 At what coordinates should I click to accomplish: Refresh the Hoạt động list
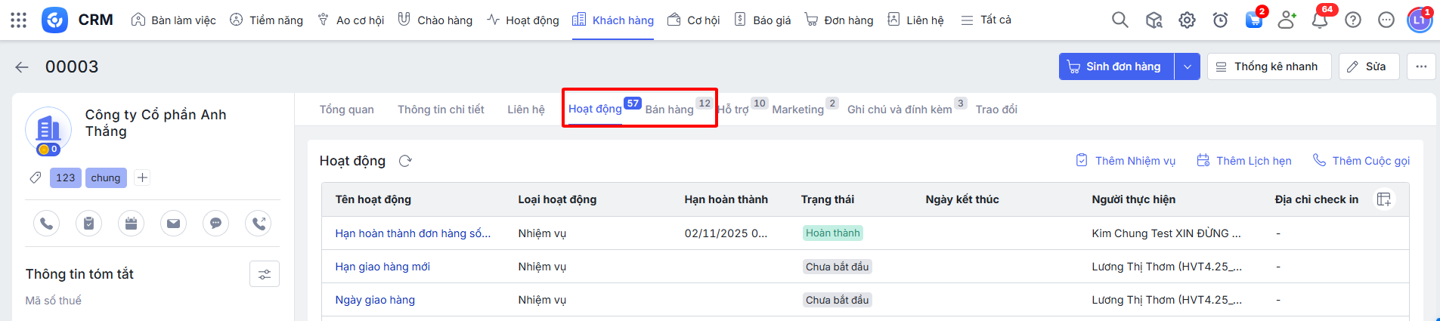point(405,161)
